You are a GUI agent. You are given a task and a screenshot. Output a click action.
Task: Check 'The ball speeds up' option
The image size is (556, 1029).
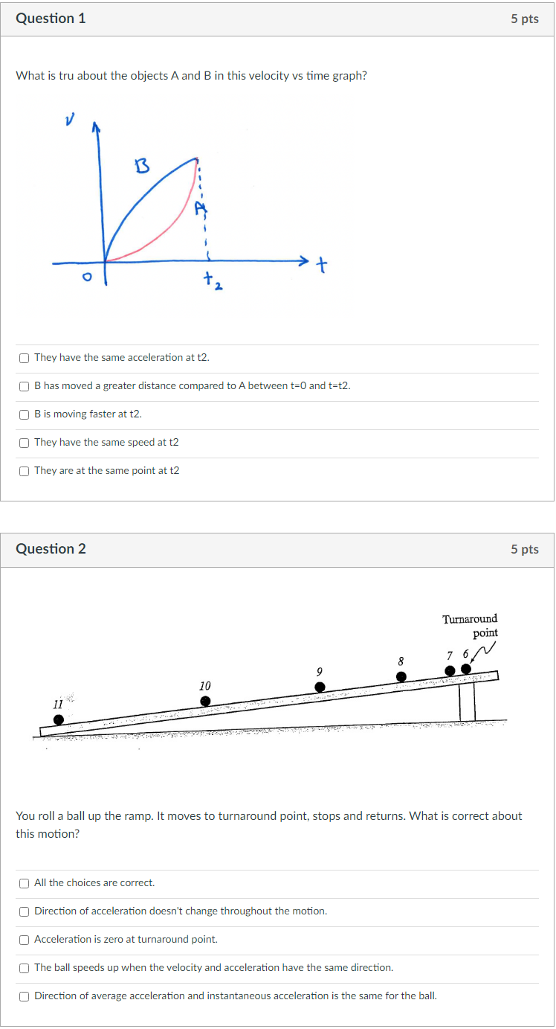(24, 967)
